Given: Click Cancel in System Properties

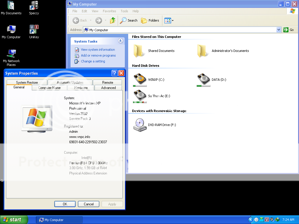Looking at the screenshot, I should tap(88, 204).
